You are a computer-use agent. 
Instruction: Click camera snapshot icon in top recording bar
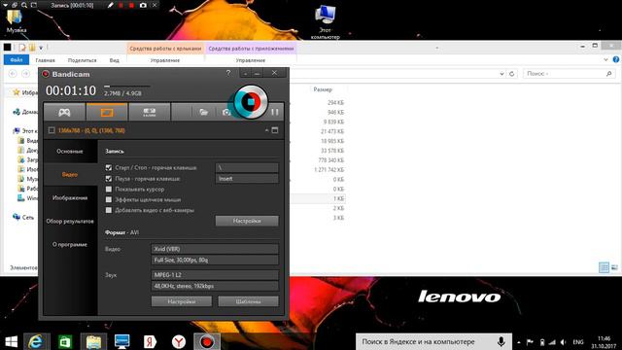point(143,5)
